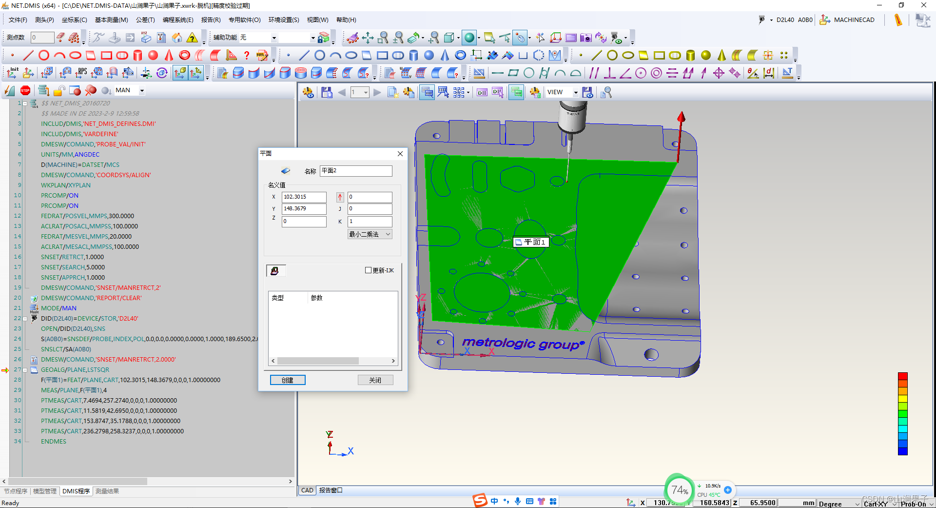This screenshot has width=936, height=508.
Task: Click the red arrow vector direction button
Action: click(x=340, y=197)
